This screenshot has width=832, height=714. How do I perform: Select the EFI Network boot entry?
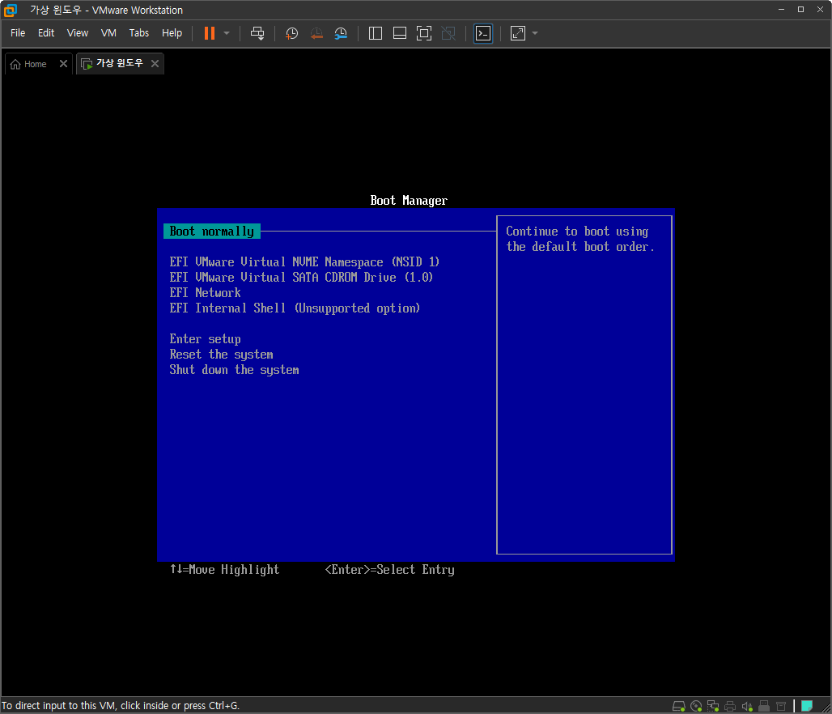205,292
